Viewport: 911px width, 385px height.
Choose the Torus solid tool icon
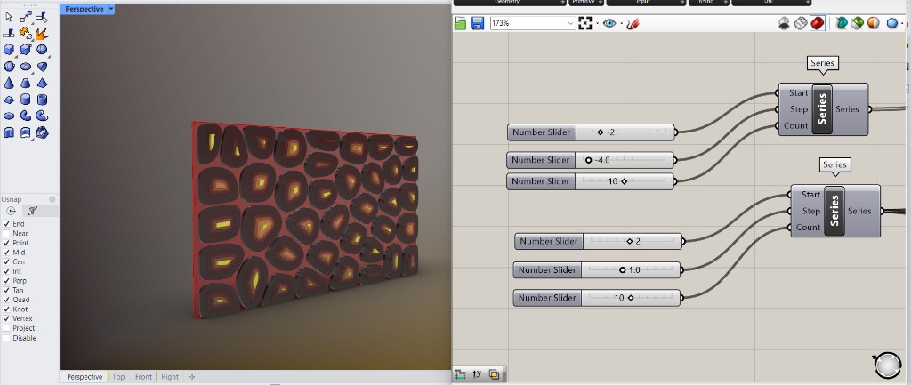(9, 116)
